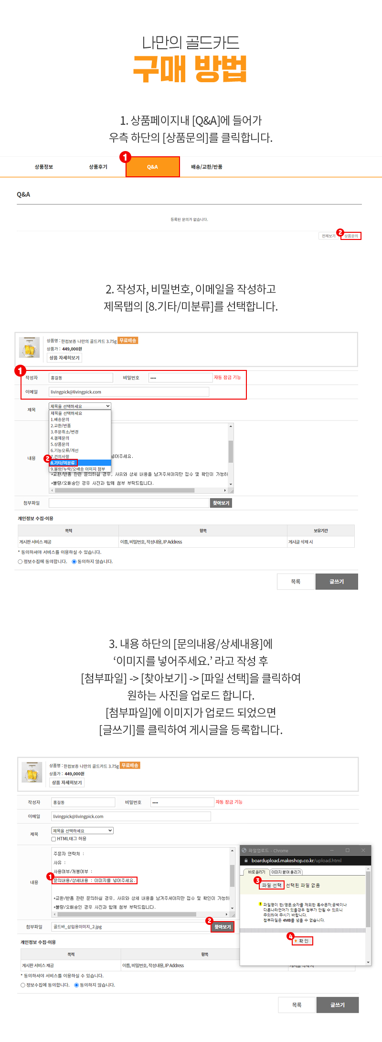382x1042 pixels.
Task: Switch to the 상품후기 tab
Action: coord(98,167)
